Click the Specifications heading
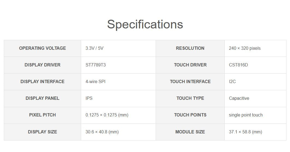 145,24
